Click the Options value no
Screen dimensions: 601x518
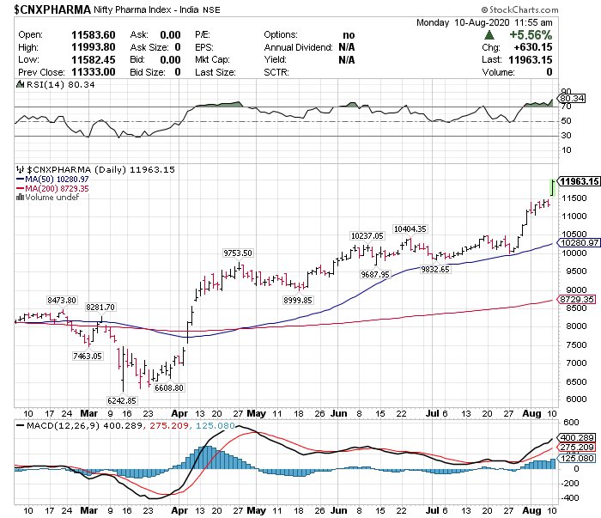pyautogui.click(x=349, y=35)
